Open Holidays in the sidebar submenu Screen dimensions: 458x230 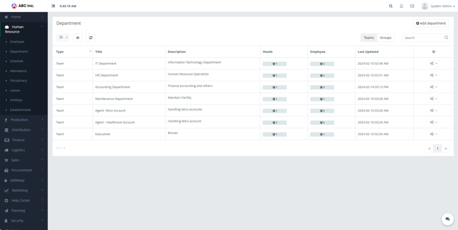16,100
